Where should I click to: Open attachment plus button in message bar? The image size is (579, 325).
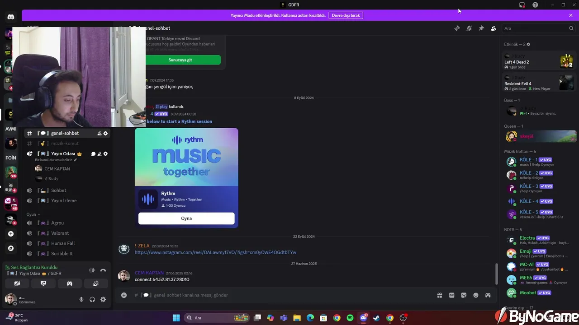click(123, 295)
